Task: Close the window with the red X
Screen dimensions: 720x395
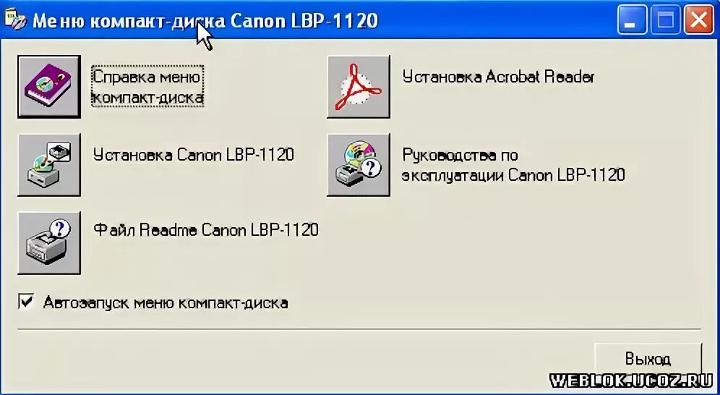Action: point(699,20)
